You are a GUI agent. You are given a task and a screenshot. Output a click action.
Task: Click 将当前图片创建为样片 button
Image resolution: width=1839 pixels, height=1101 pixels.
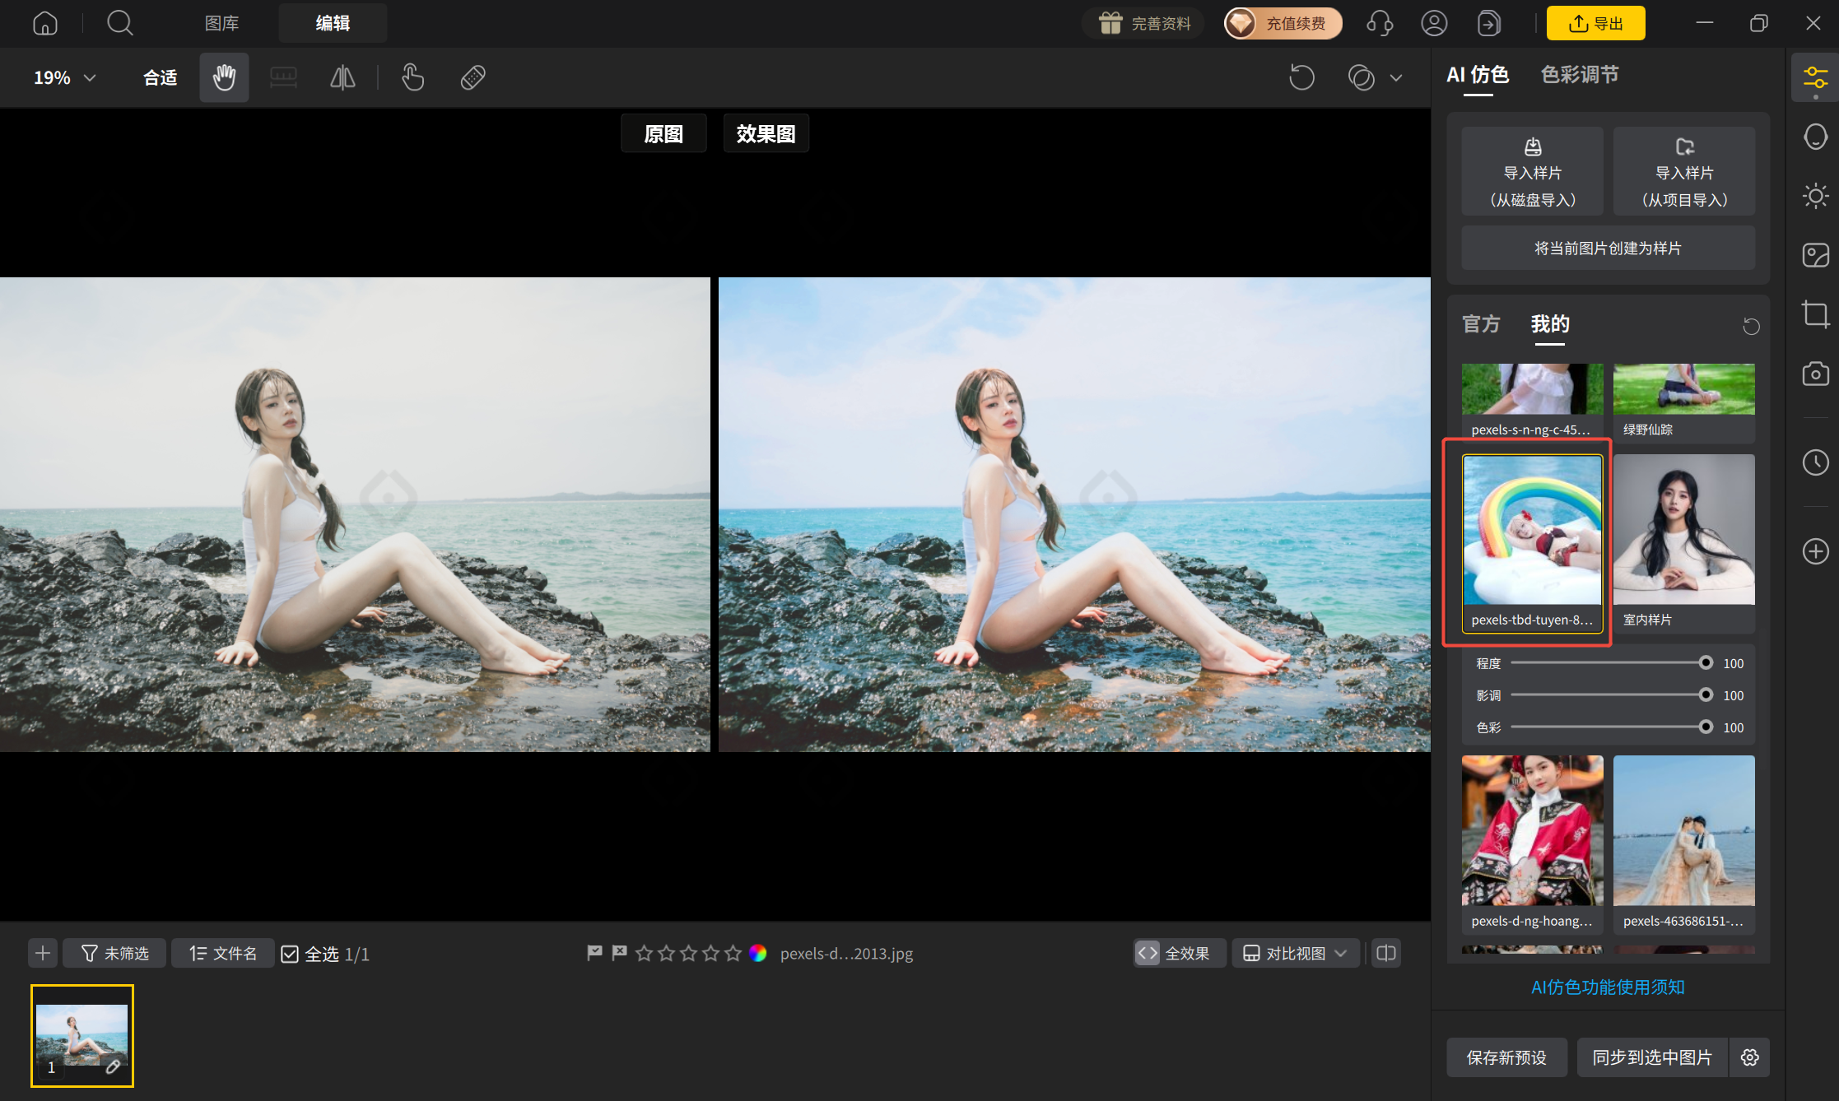pyautogui.click(x=1608, y=248)
